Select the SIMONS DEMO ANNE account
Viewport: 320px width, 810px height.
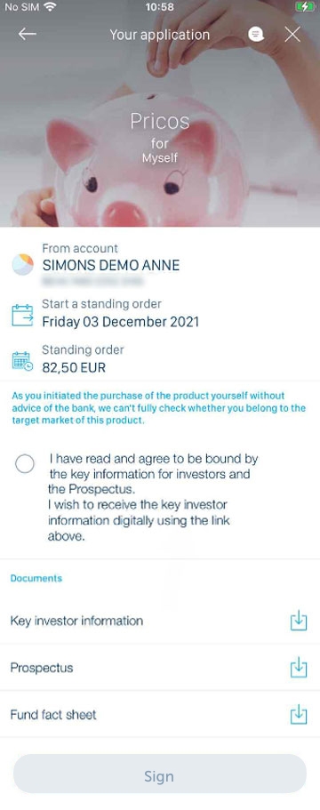click(x=111, y=266)
